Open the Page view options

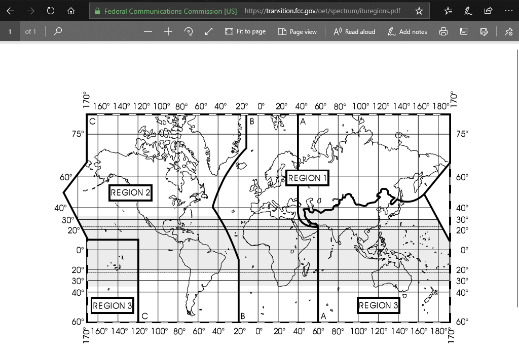[x=297, y=32]
